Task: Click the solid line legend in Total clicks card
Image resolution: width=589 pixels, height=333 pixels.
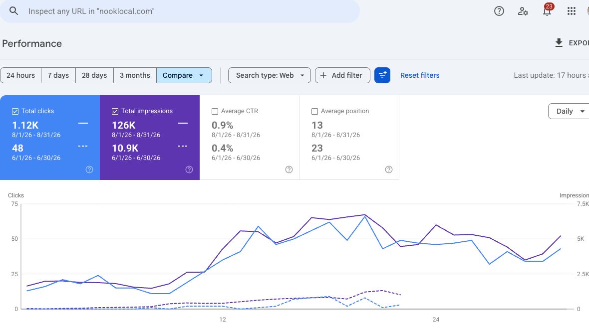Action: (83, 123)
